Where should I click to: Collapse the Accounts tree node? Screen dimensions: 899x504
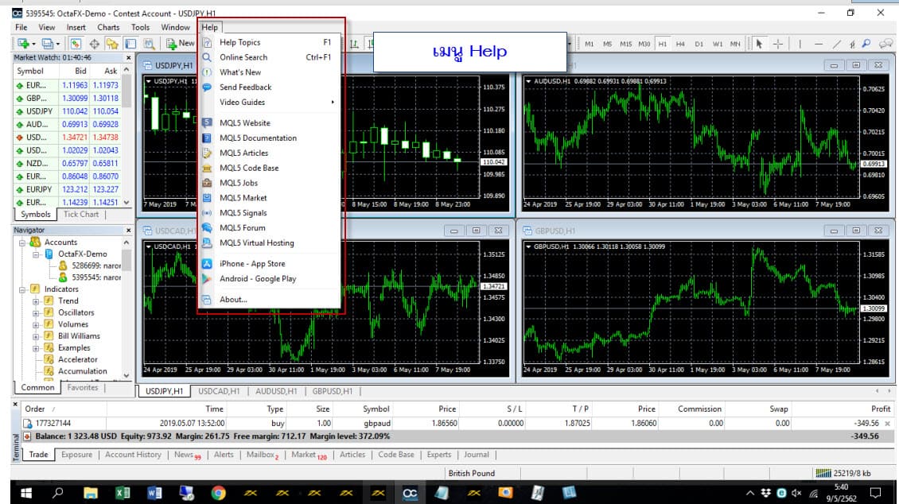click(22, 242)
